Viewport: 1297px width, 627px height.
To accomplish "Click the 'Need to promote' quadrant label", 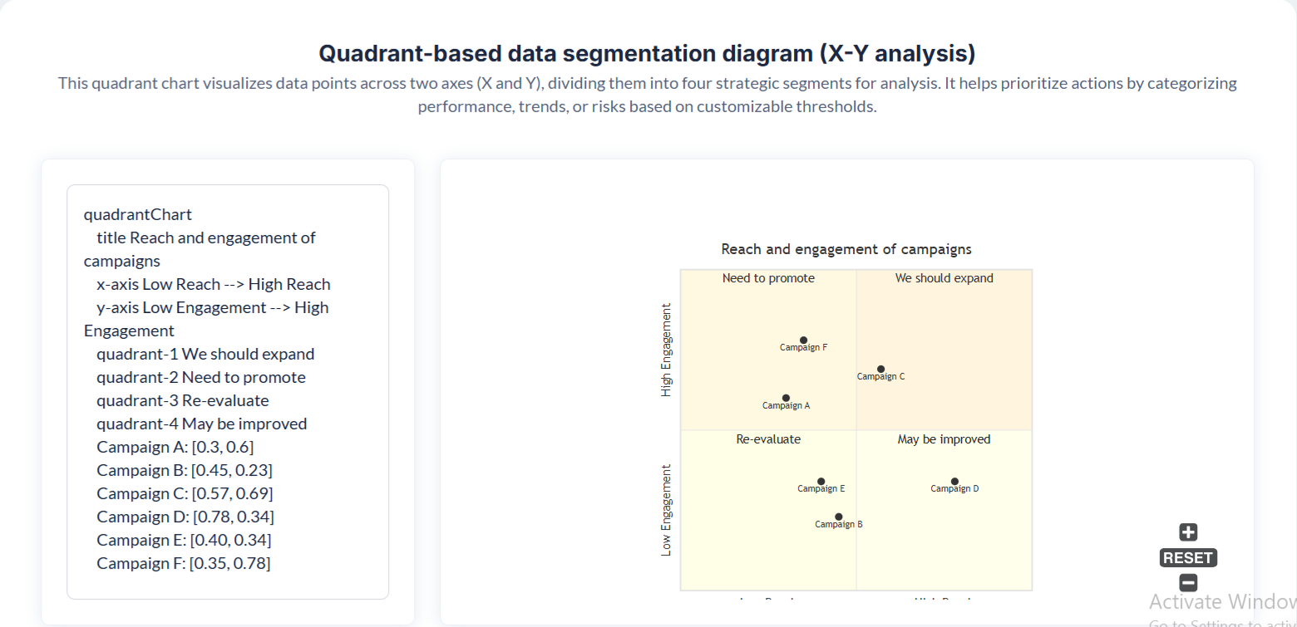I will (x=768, y=278).
